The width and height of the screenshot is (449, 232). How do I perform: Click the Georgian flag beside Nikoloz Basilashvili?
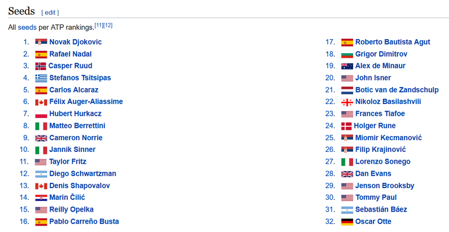pos(347,102)
